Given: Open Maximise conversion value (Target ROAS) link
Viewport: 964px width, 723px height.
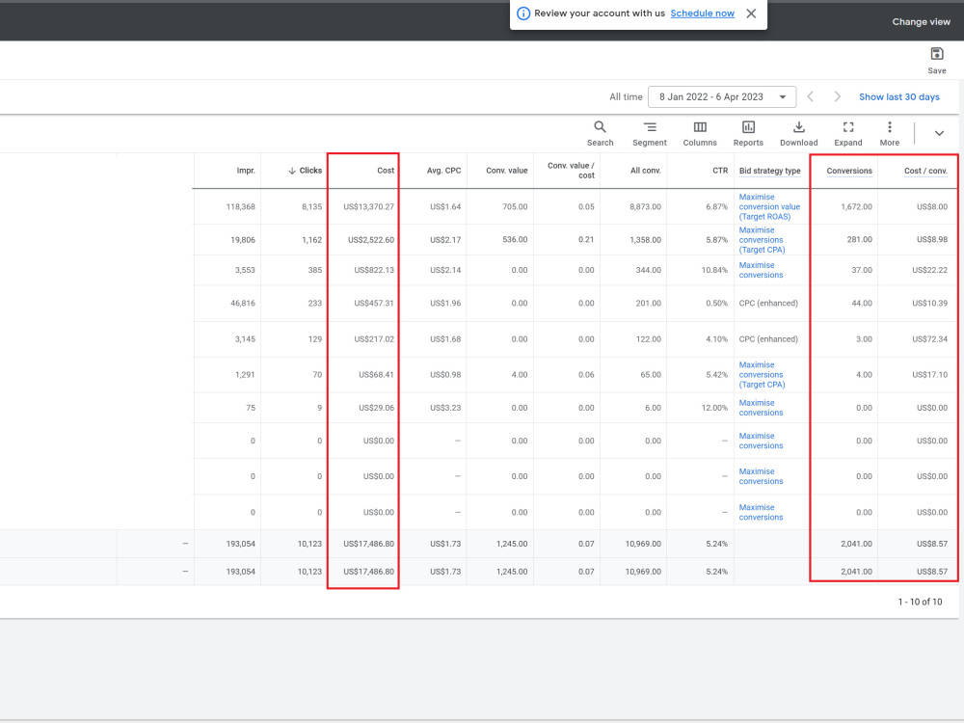Looking at the screenshot, I should point(769,206).
